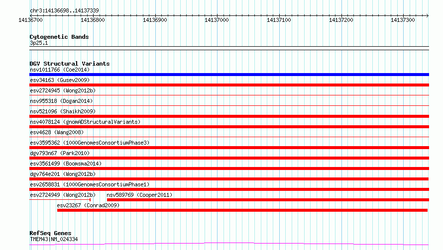Open the RefSeq Genes track title
Viewport: 443px width, 250px height.
[x=50, y=233]
